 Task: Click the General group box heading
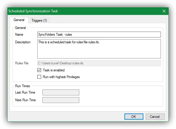(20, 28)
